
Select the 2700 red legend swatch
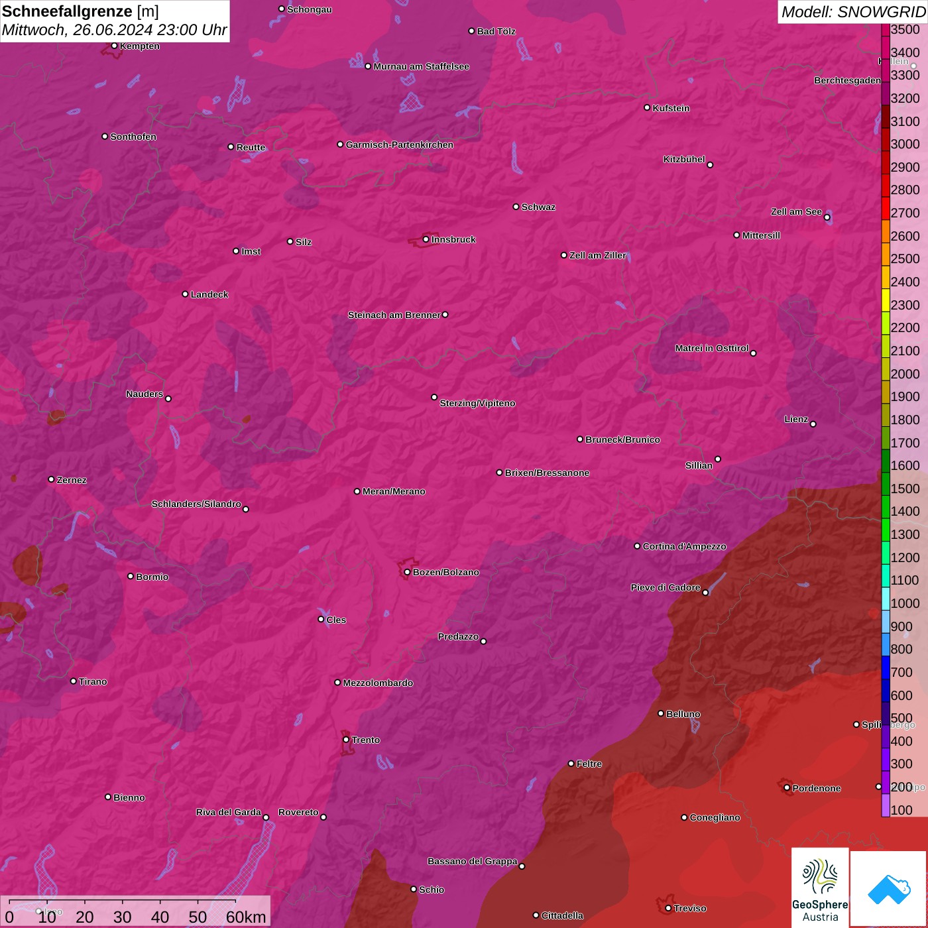[x=886, y=208]
